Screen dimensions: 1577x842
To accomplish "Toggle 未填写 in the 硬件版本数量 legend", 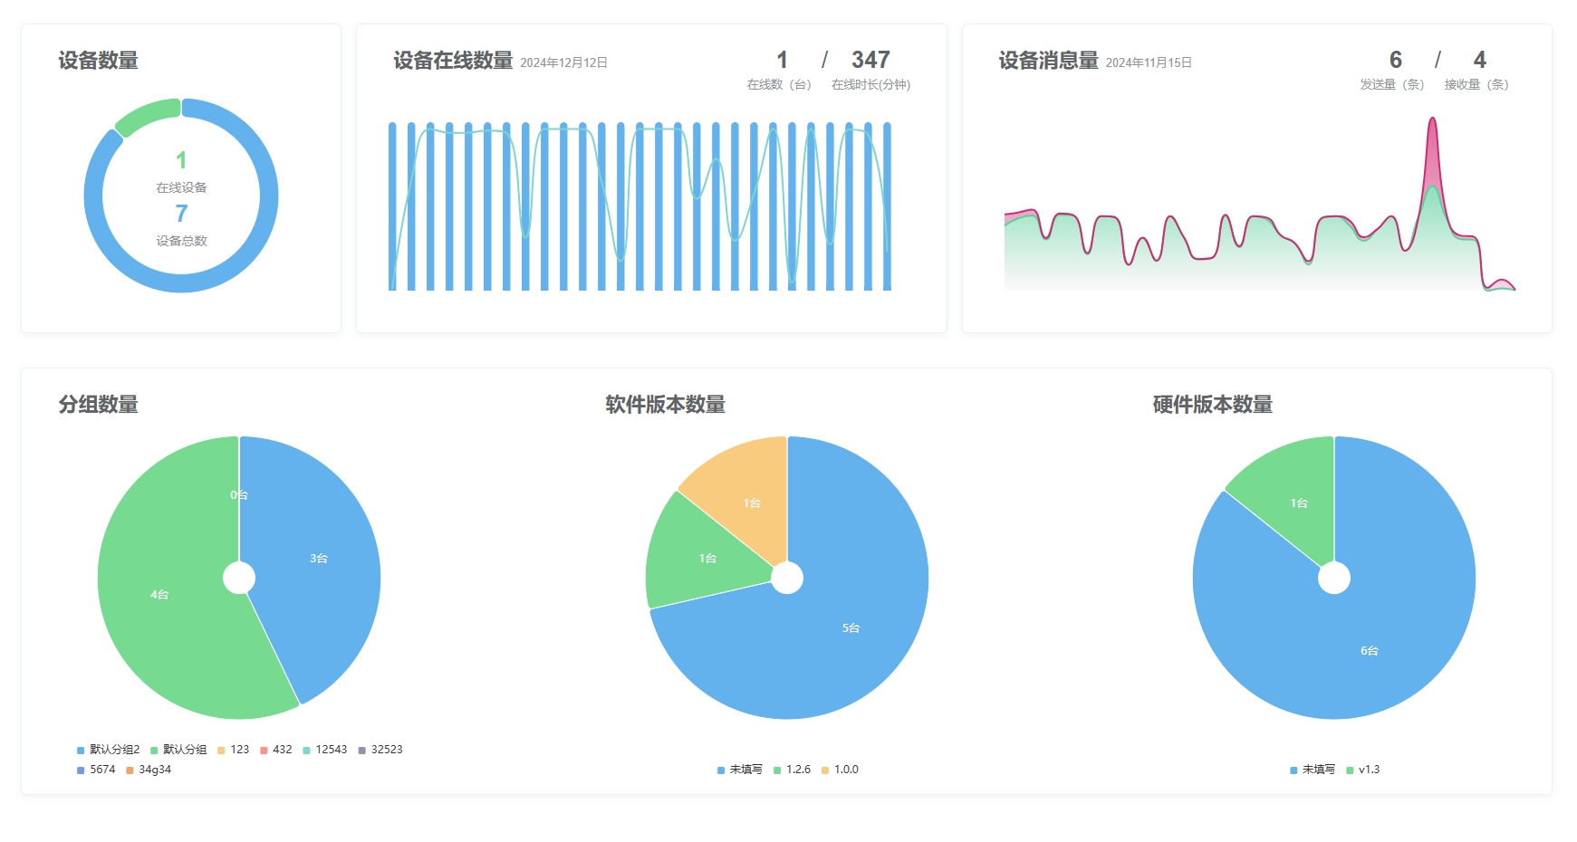I will 1312,770.
